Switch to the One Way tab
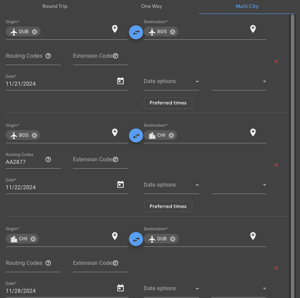 coord(151,7)
